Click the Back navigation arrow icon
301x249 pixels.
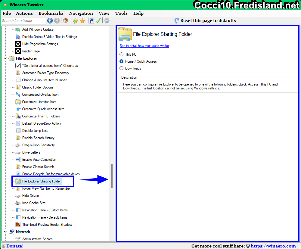50,20
